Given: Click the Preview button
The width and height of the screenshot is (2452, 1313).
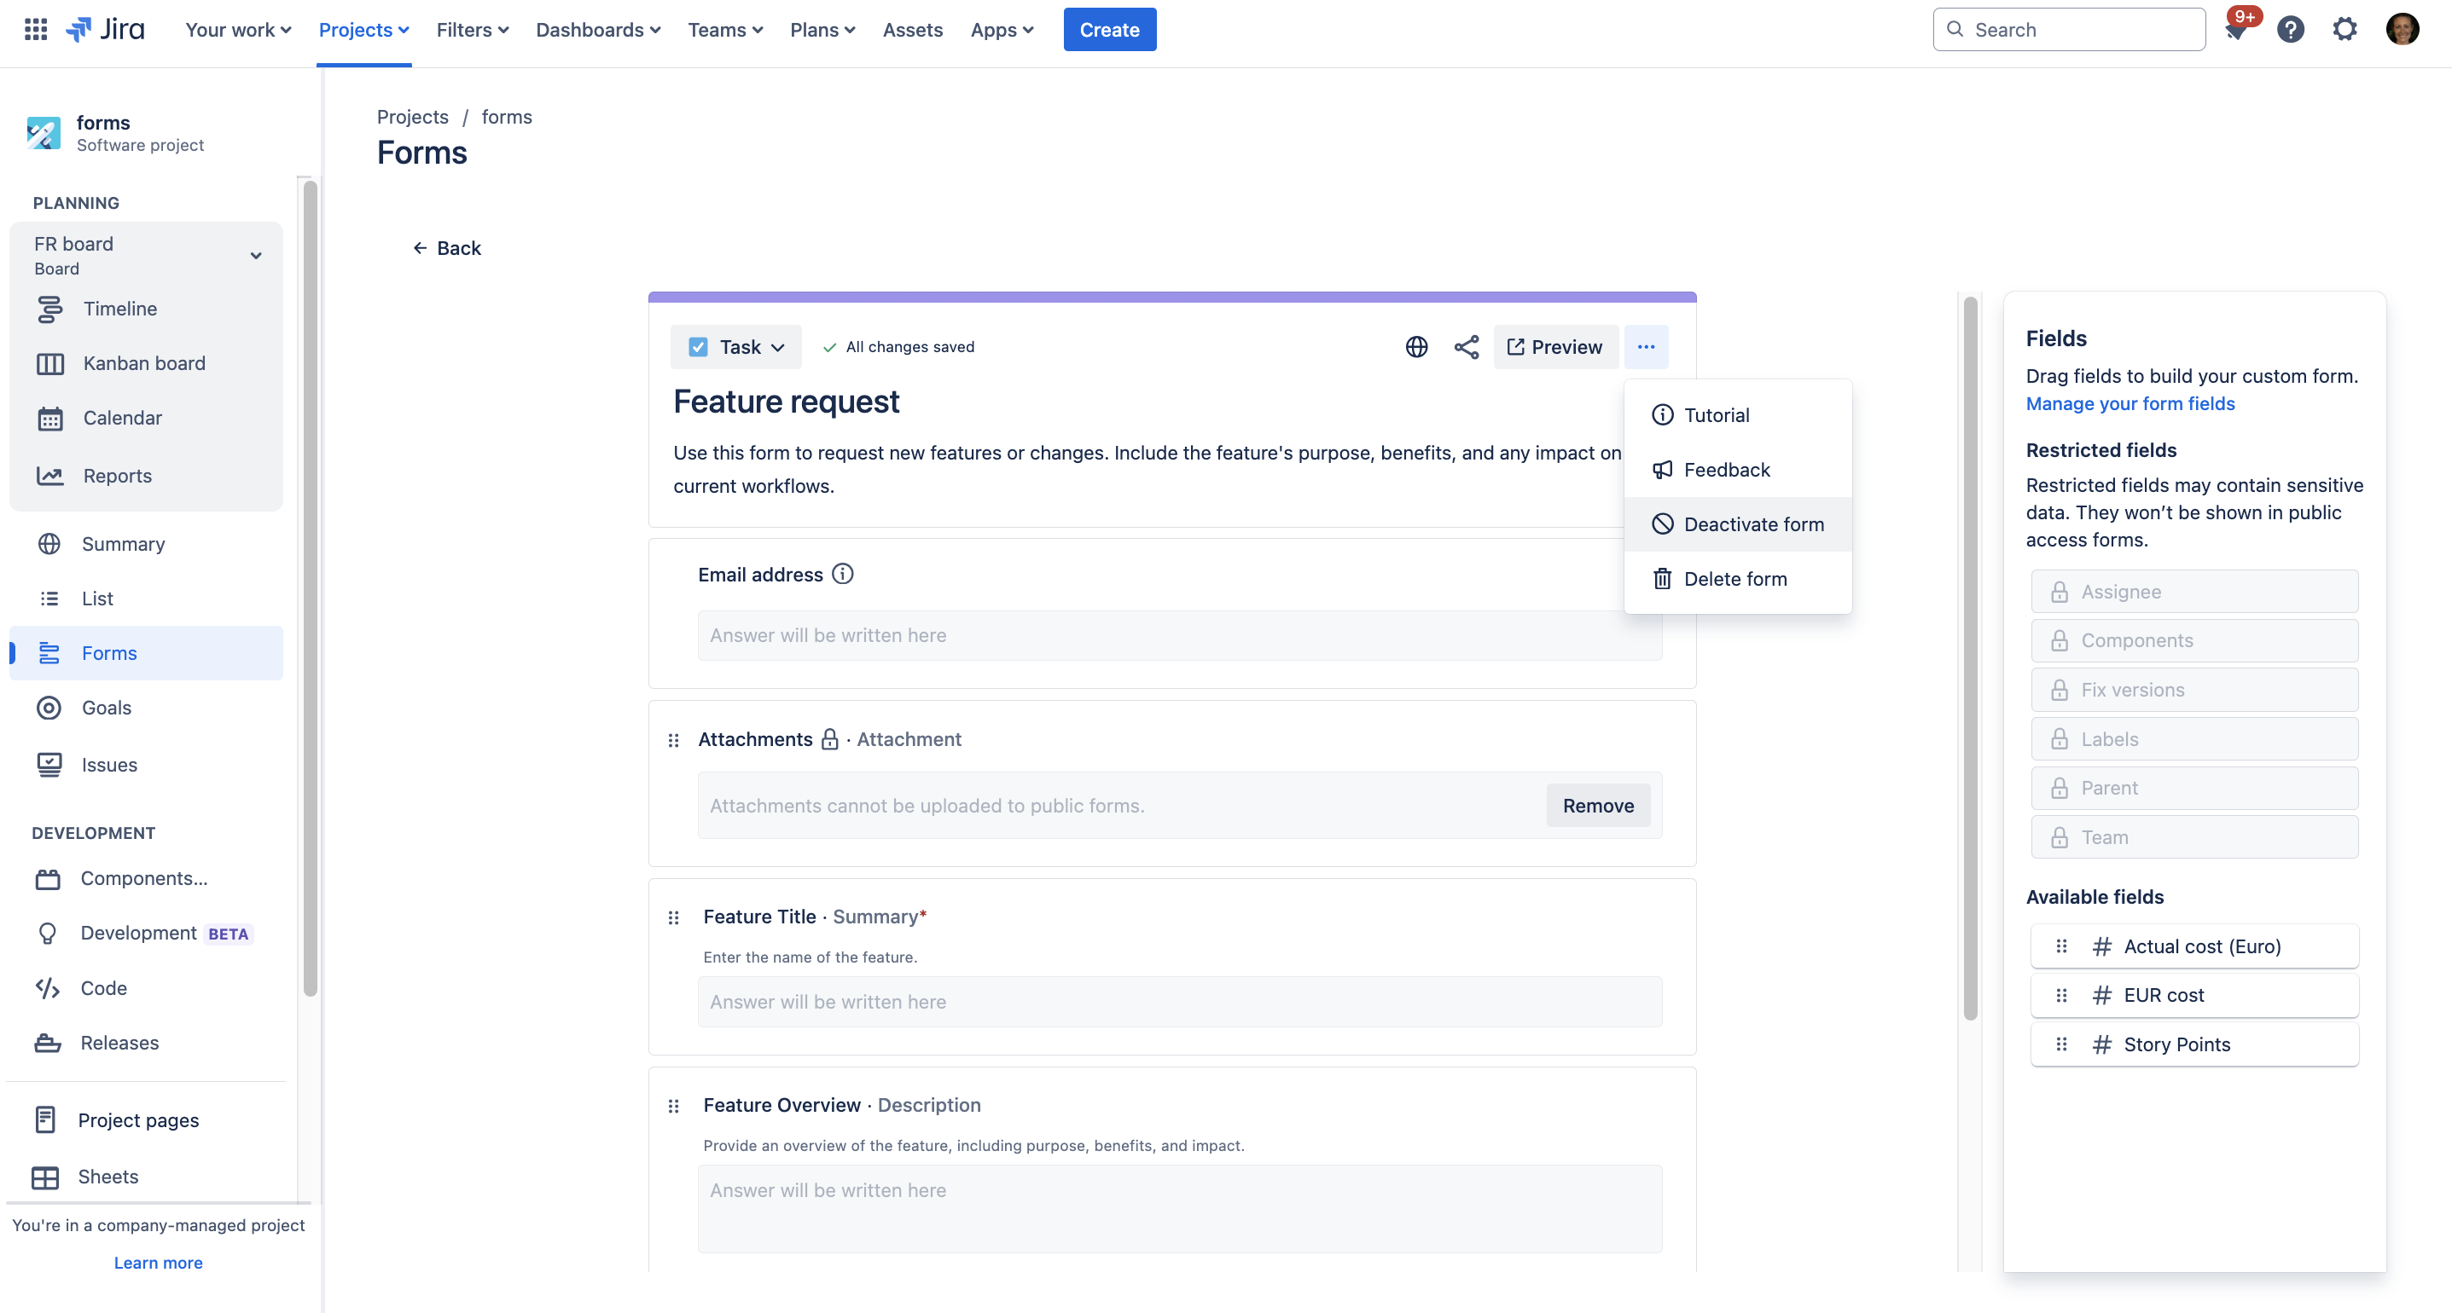Looking at the screenshot, I should click(x=1555, y=346).
